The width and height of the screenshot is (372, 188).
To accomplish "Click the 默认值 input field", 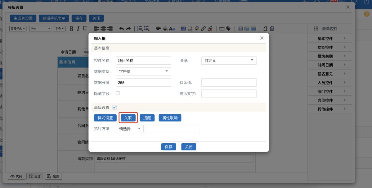I will click(x=229, y=83).
